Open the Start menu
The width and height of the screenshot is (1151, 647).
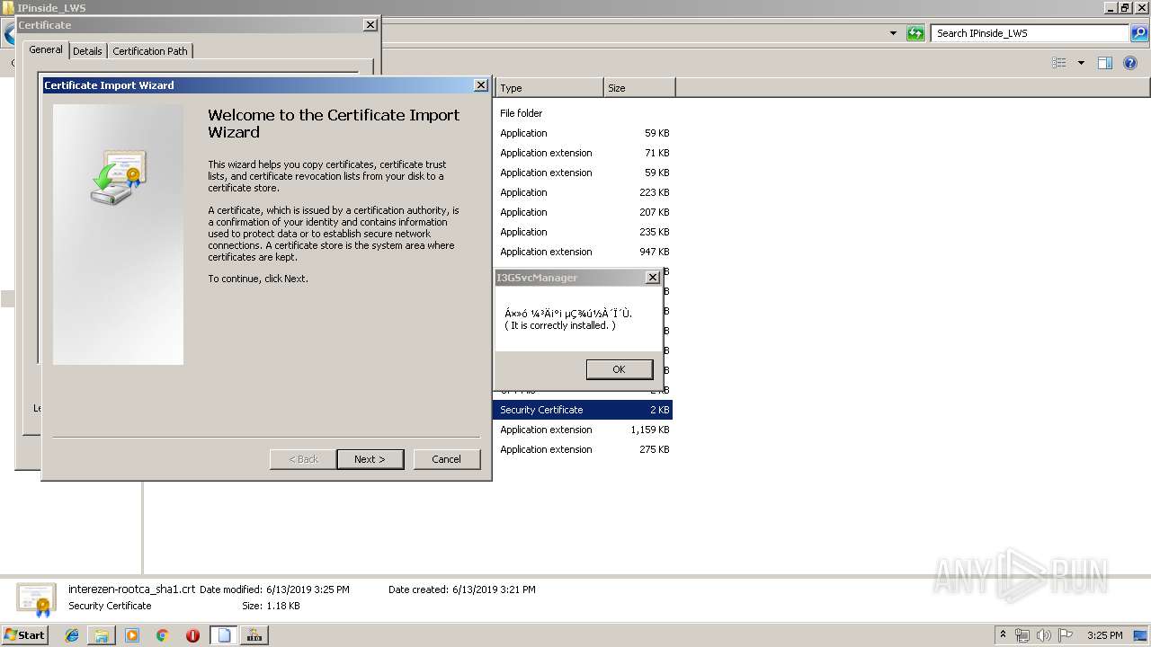pos(24,635)
